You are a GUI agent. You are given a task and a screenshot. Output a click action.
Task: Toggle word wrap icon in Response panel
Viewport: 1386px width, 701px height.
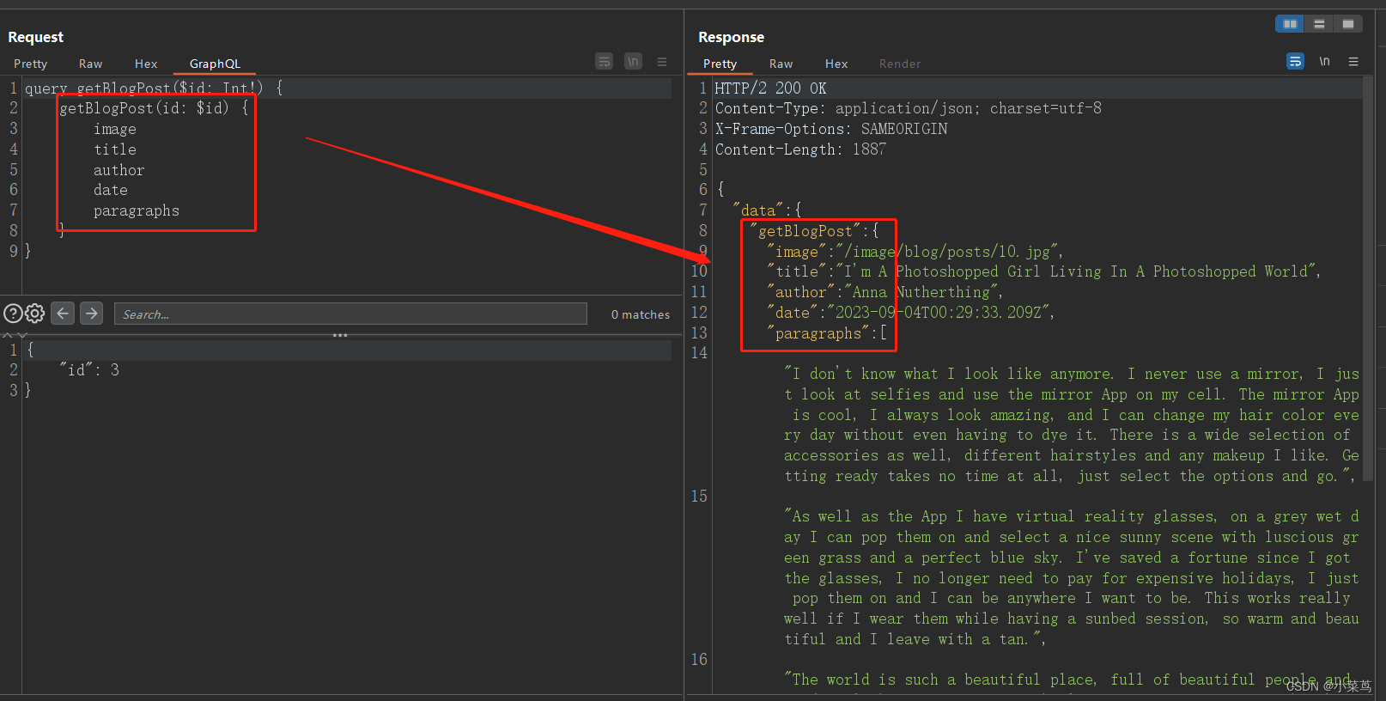pos(1295,61)
